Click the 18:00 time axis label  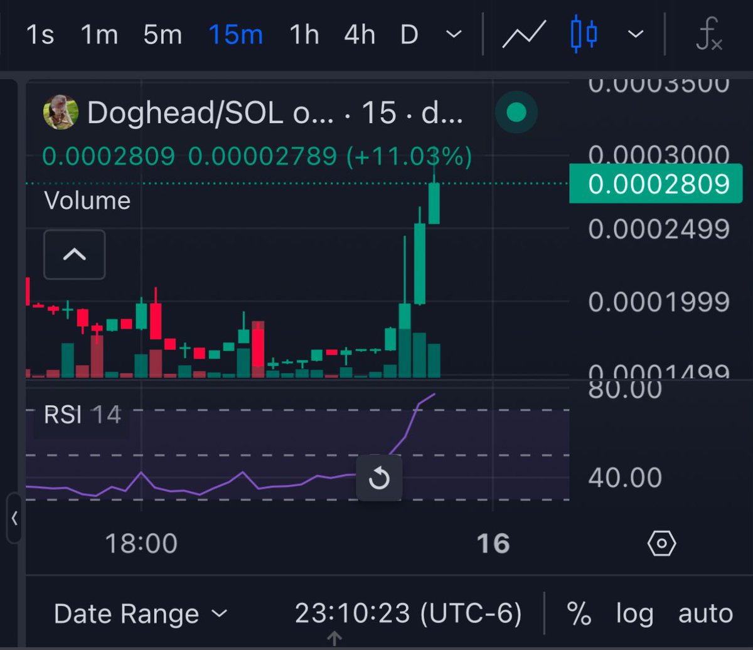[141, 543]
